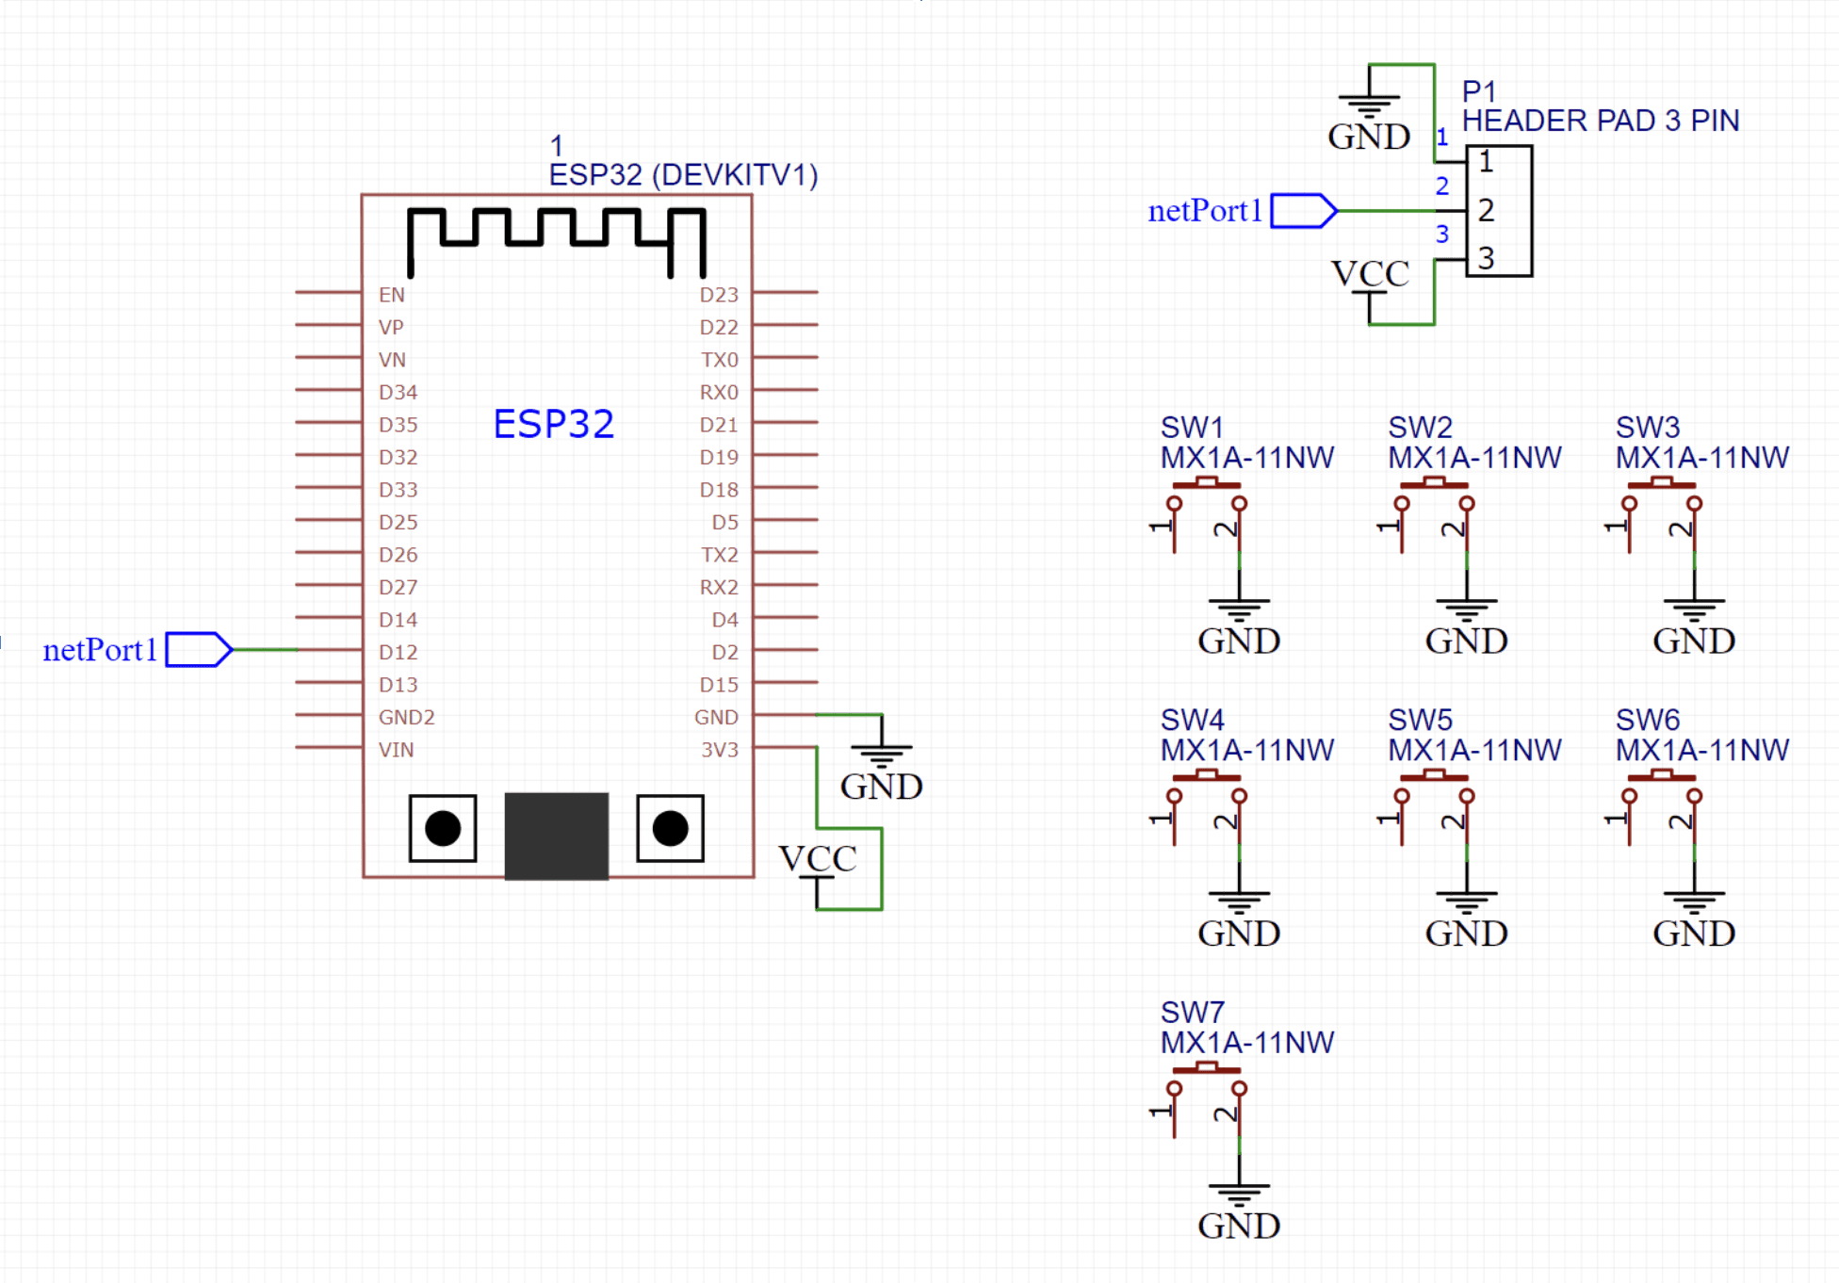The width and height of the screenshot is (1839, 1283).
Task: Select the right button graphic on ESP32 board
Action: coord(670,829)
